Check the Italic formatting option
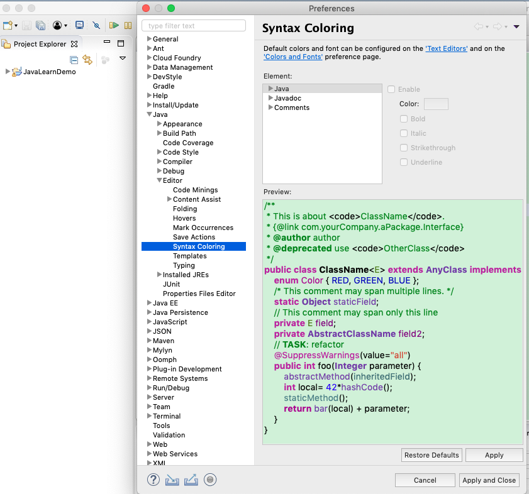The image size is (529, 494). 403,133
